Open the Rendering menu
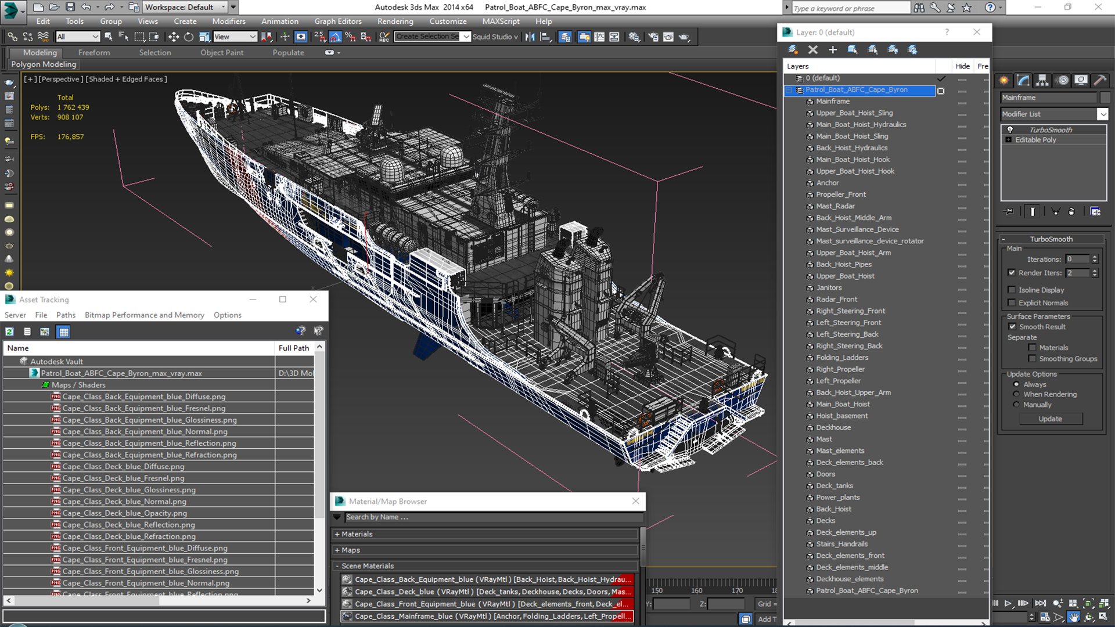The width and height of the screenshot is (1115, 627). pos(395,21)
